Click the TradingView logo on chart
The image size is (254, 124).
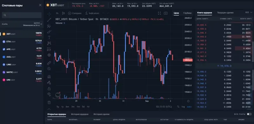point(58,95)
